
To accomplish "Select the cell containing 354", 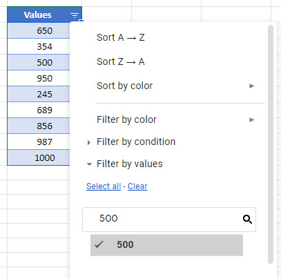I will click(x=39, y=46).
